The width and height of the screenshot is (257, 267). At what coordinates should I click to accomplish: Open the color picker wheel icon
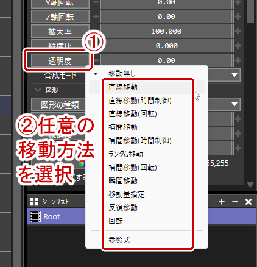[x=82, y=163]
